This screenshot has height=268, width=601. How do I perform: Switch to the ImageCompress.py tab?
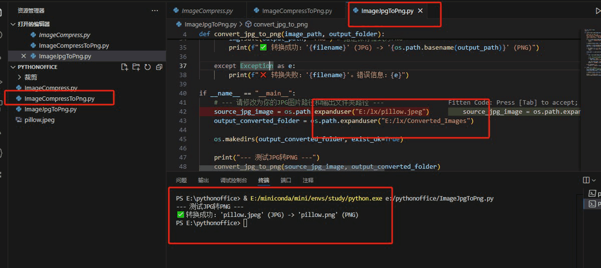point(207,11)
